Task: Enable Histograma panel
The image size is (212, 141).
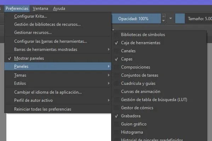Action: (x=159, y=132)
